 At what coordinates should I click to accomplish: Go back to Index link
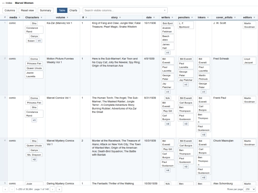(7, 3)
